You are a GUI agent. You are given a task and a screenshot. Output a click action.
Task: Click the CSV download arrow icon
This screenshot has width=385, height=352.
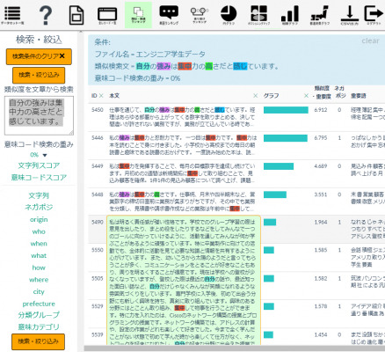(x=350, y=15)
